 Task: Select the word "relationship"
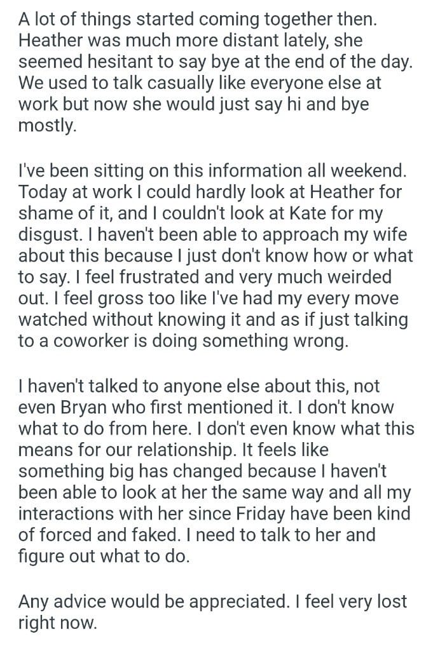tap(179, 450)
